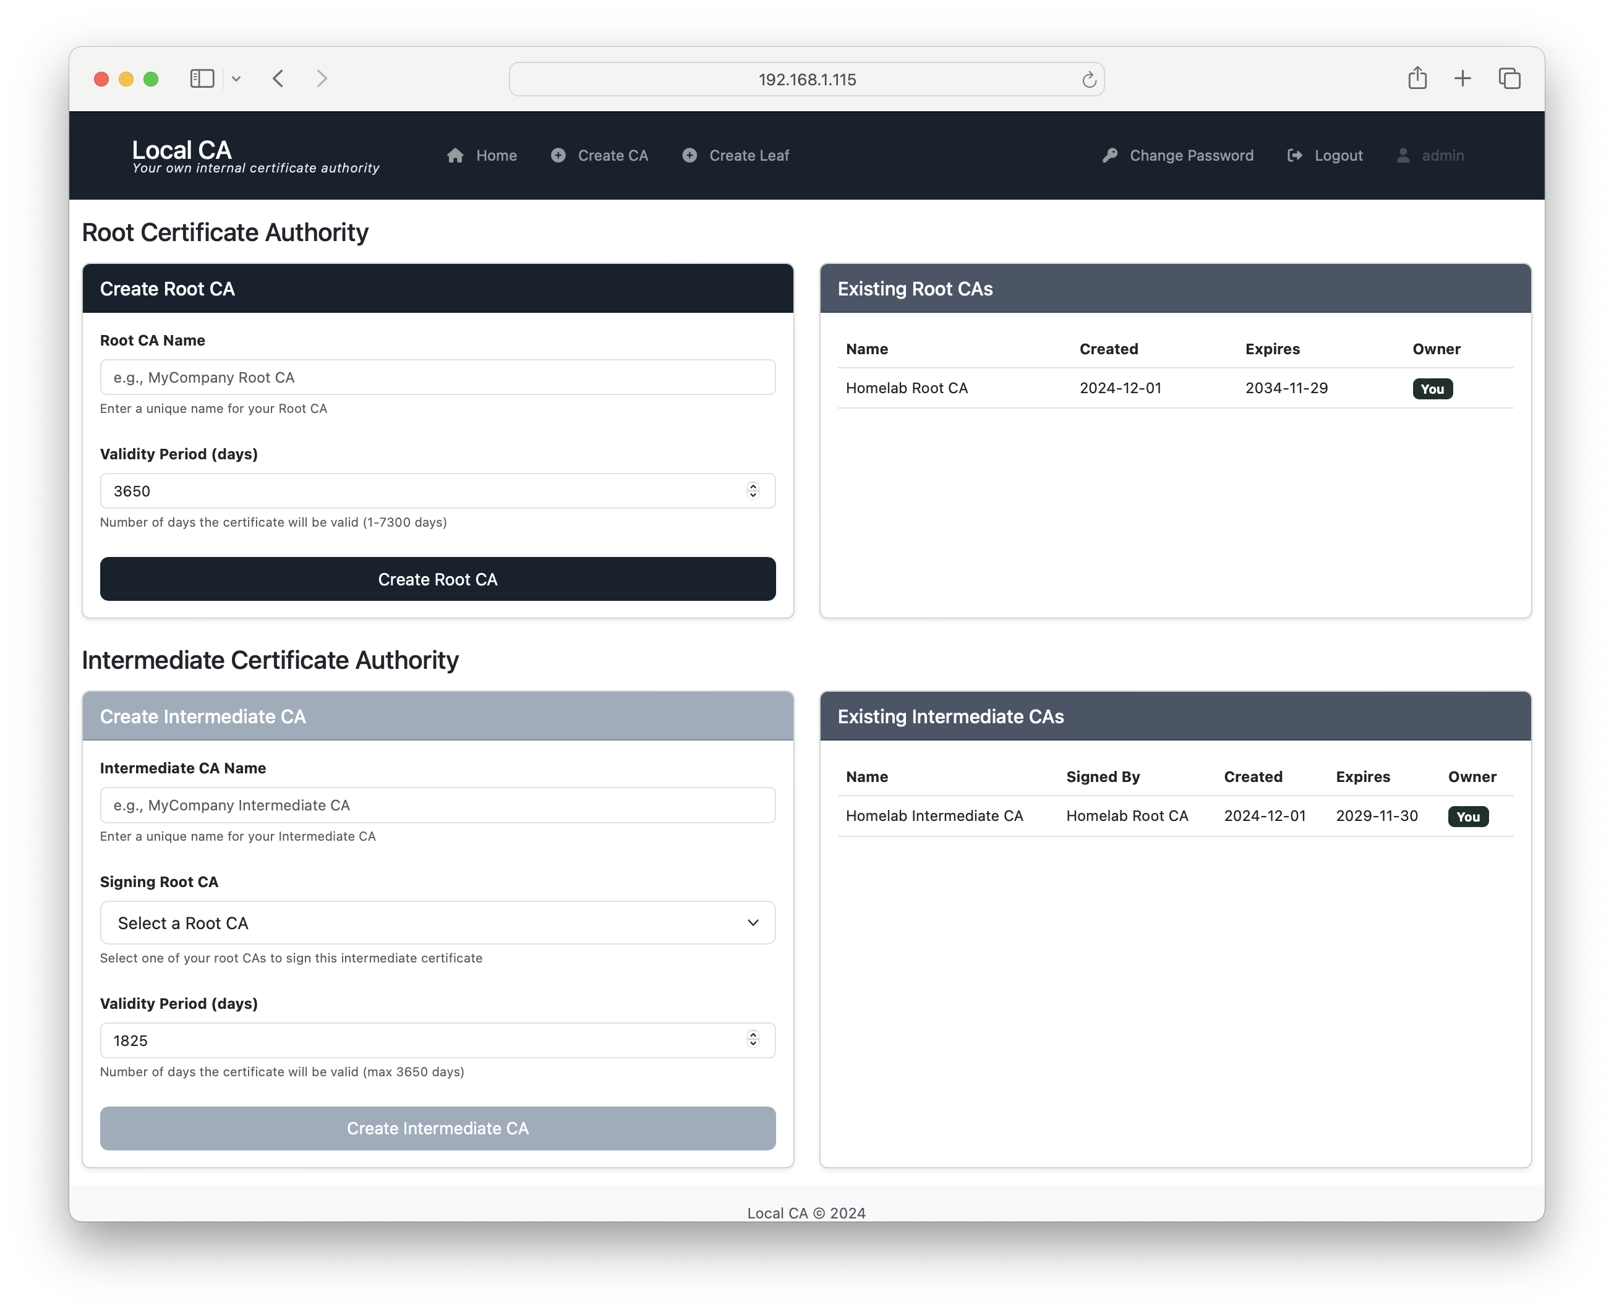Click the Home navigation icon

click(456, 155)
